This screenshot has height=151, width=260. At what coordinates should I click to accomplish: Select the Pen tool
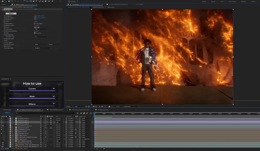tap(33, 1)
